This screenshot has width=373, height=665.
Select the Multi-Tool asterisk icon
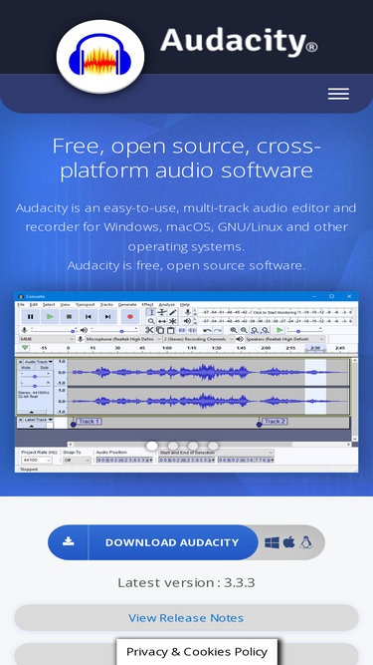(172, 321)
